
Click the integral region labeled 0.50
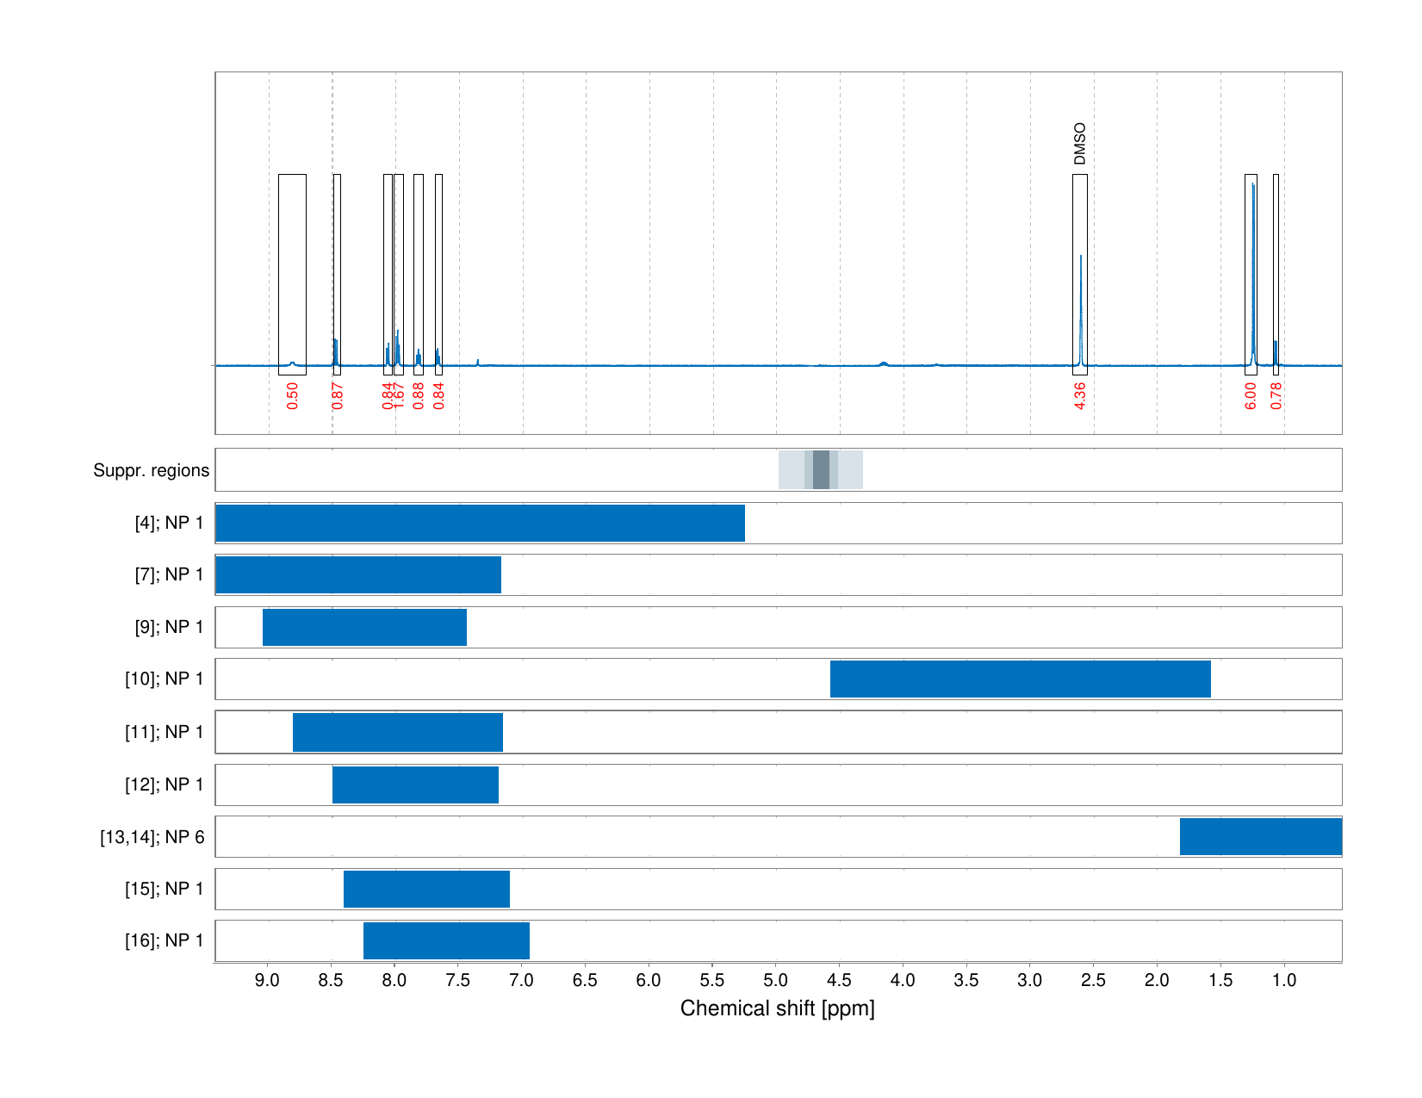tap(293, 276)
